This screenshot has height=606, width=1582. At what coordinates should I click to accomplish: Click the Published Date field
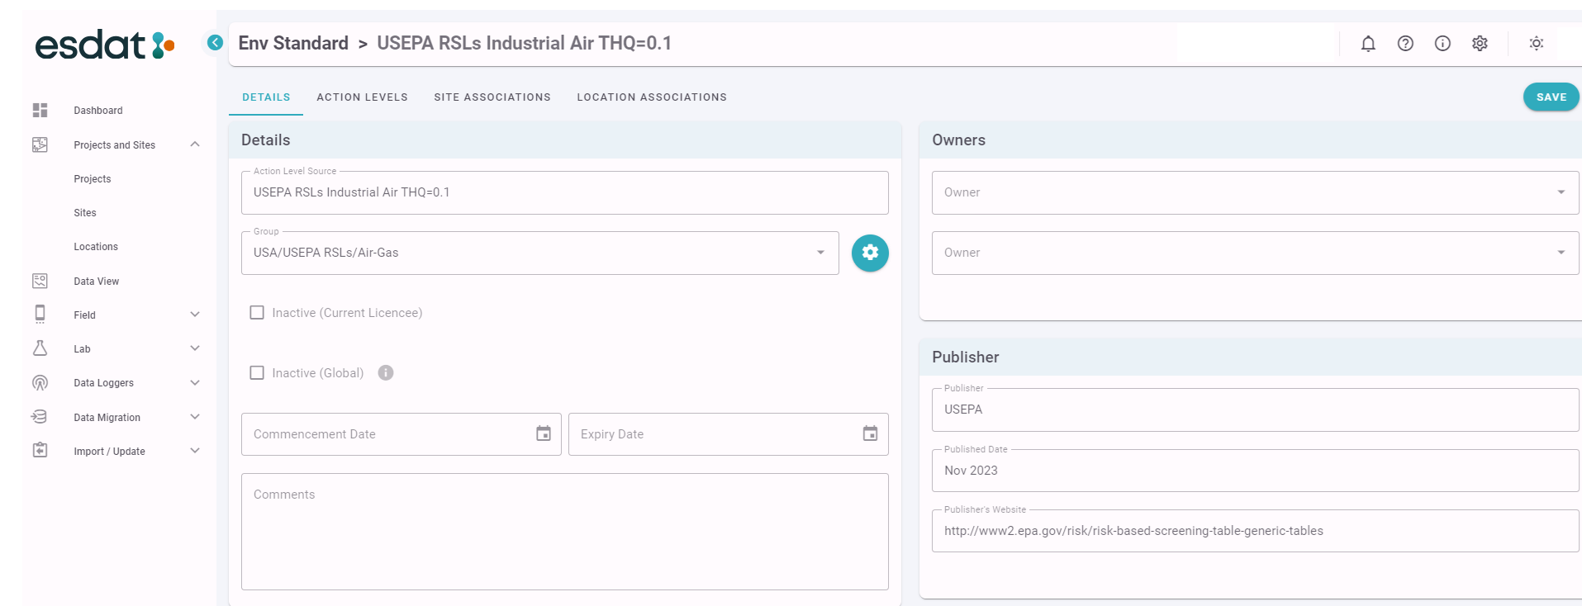point(1255,471)
